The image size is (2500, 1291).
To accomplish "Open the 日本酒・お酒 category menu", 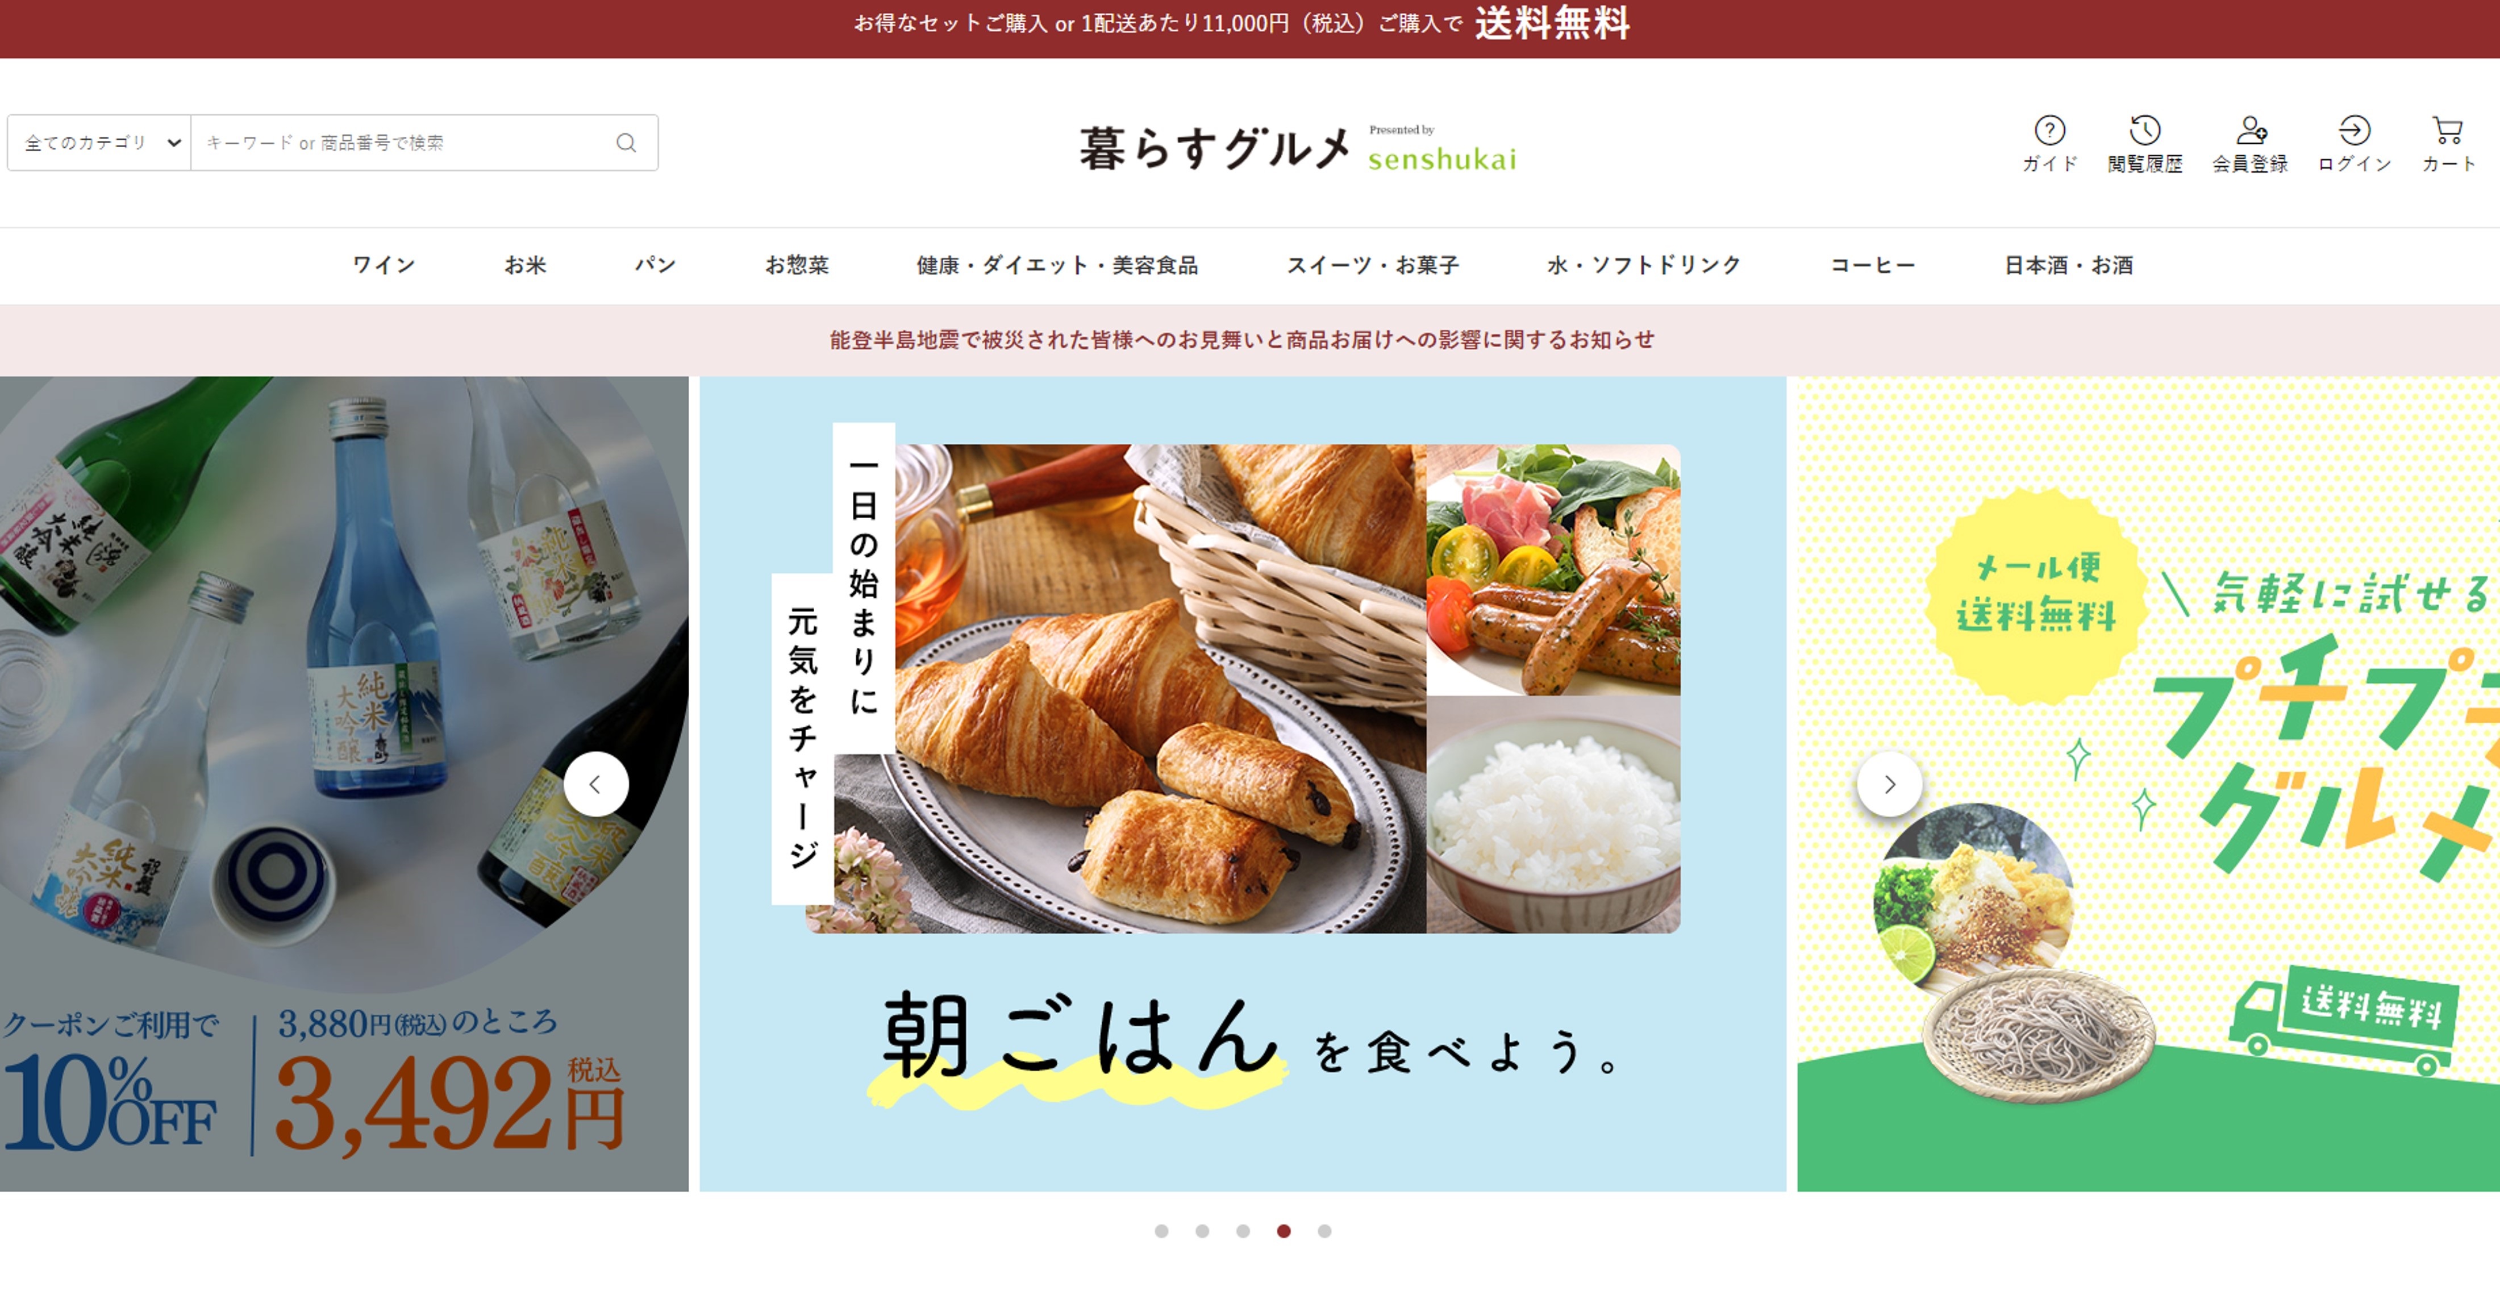I will [2068, 265].
